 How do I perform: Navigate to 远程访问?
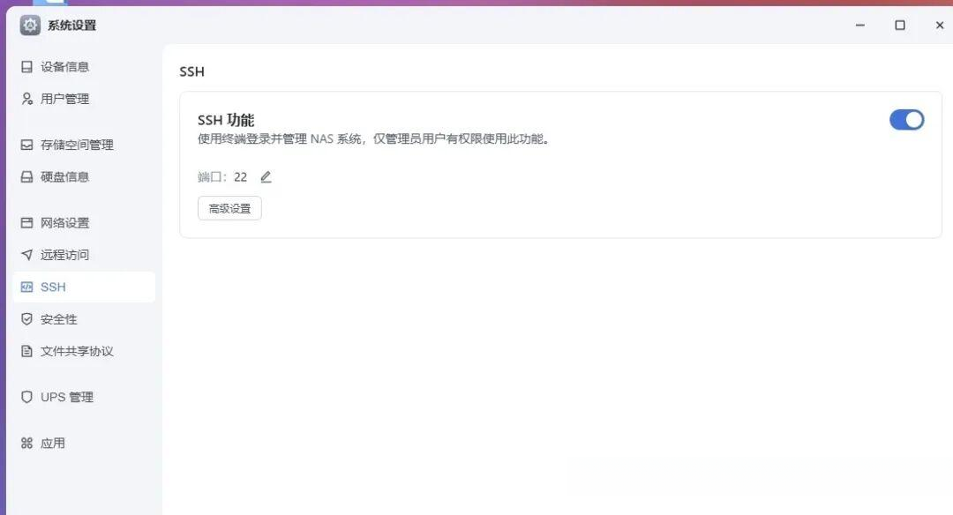click(65, 255)
